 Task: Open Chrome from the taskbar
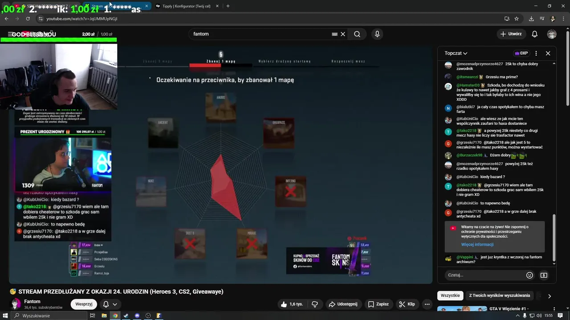click(115, 316)
